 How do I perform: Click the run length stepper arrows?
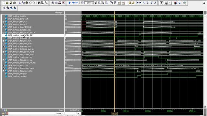(x=96, y=3)
